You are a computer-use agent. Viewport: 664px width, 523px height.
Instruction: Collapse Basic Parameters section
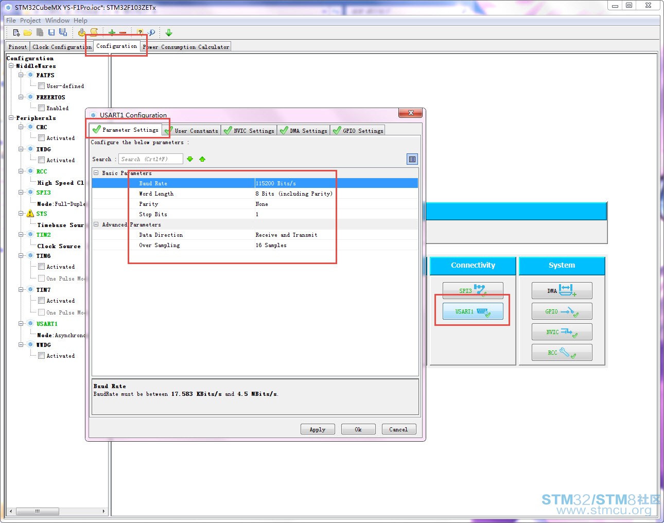[x=96, y=173]
